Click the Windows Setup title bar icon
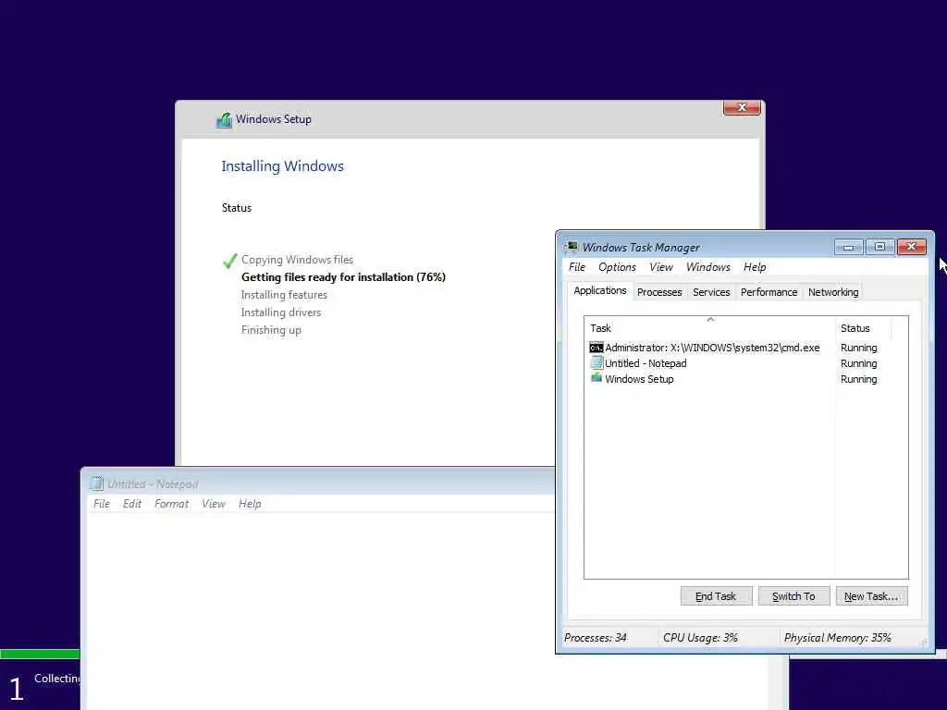The image size is (947, 710). tap(224, 120)
